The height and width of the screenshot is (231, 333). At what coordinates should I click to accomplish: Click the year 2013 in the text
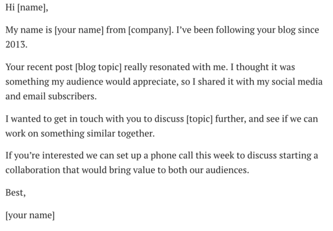16,44
